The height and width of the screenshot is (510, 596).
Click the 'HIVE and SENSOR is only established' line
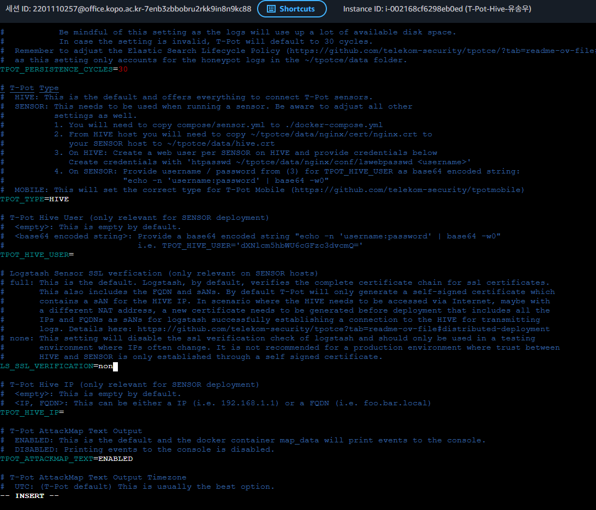191,357
